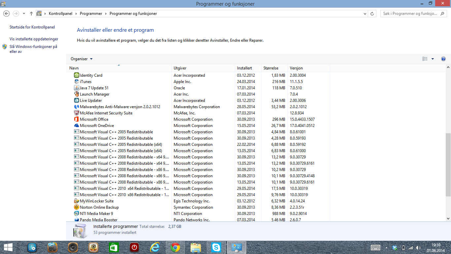Click the search box Søk i Programmer
Image resolution: width=451 pixels, height=254 pixels.
click(414, 14)
